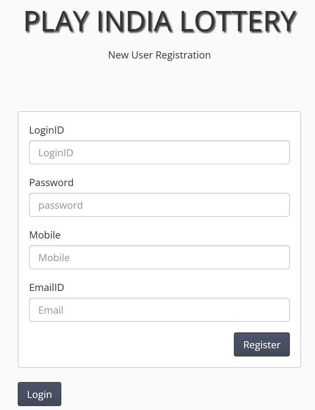
Task: Click the word LOTTERY in heading
Action: [x=238, y=22]
